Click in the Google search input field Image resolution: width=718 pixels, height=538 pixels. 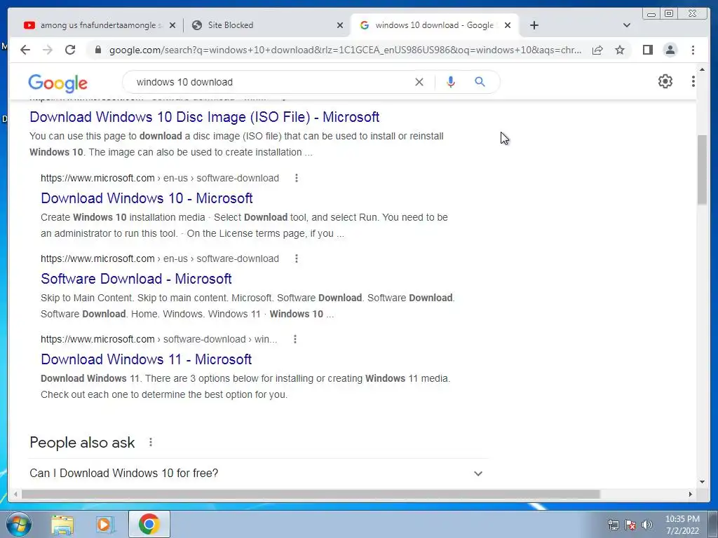pos(270,82)
